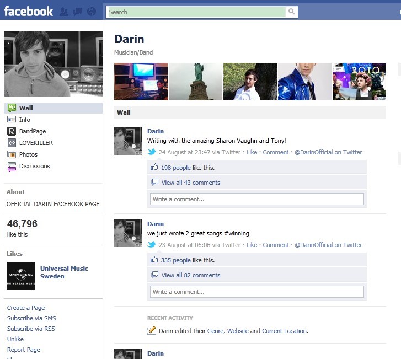
Task: Click the 24 August at 23:47 timestamp
Action: pyautogui.click(x=184, y=152)
